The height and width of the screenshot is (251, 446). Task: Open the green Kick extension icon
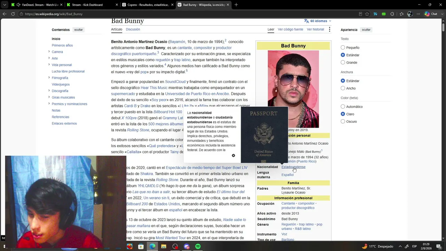tap(384, 14)
